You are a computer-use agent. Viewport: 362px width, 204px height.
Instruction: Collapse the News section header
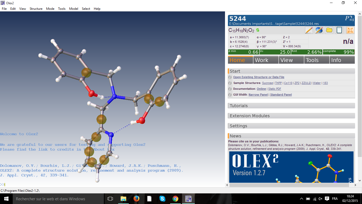(291, 136)
